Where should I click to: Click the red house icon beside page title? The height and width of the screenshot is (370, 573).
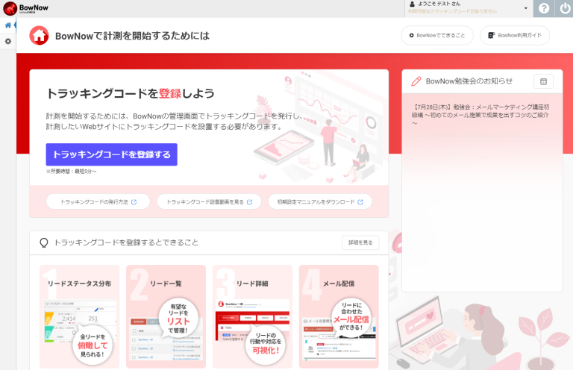click(x=39, y=35)
